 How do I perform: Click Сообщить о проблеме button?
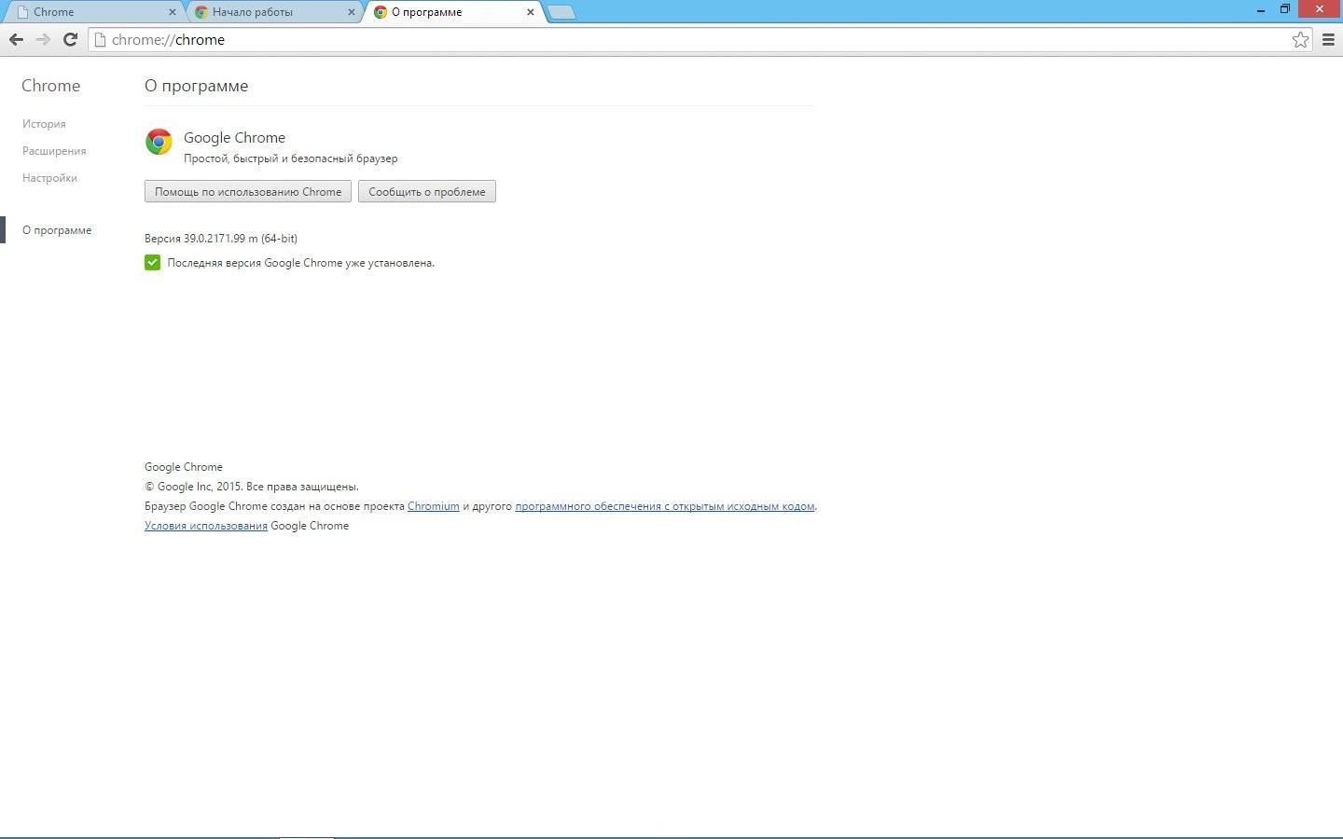(427, 191)
